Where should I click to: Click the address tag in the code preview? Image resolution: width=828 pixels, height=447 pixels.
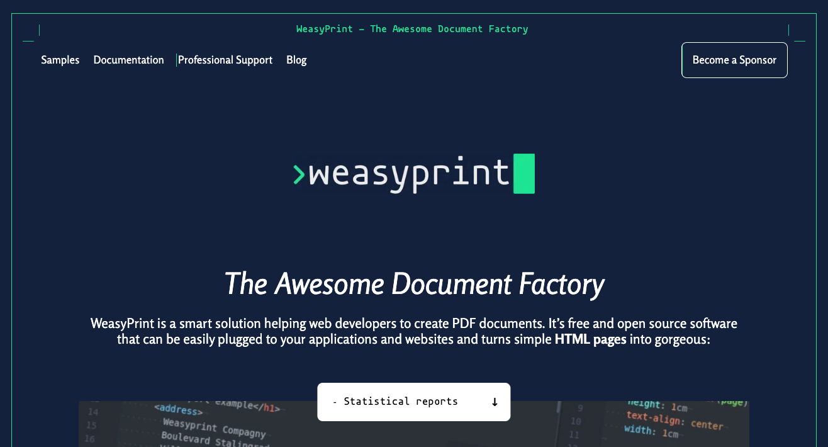(178, 410)
